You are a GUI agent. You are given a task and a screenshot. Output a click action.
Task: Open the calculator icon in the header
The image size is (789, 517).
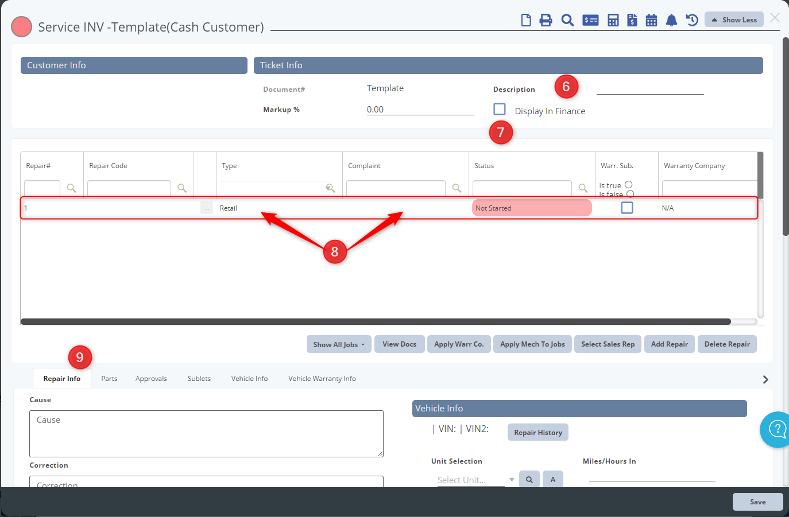click(613, 20)
